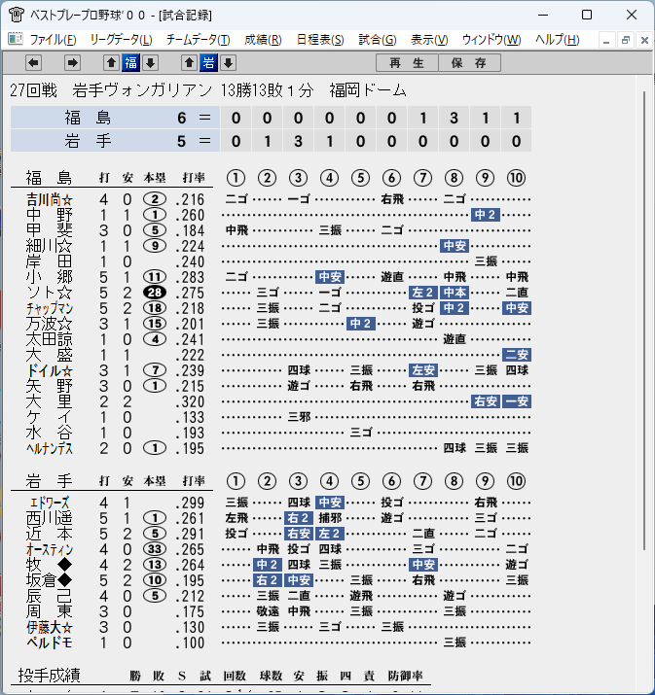This screenshot has height=695, width=655.
Task: Open the チームデータ(T) menu
Action: (x=199, y=40)
